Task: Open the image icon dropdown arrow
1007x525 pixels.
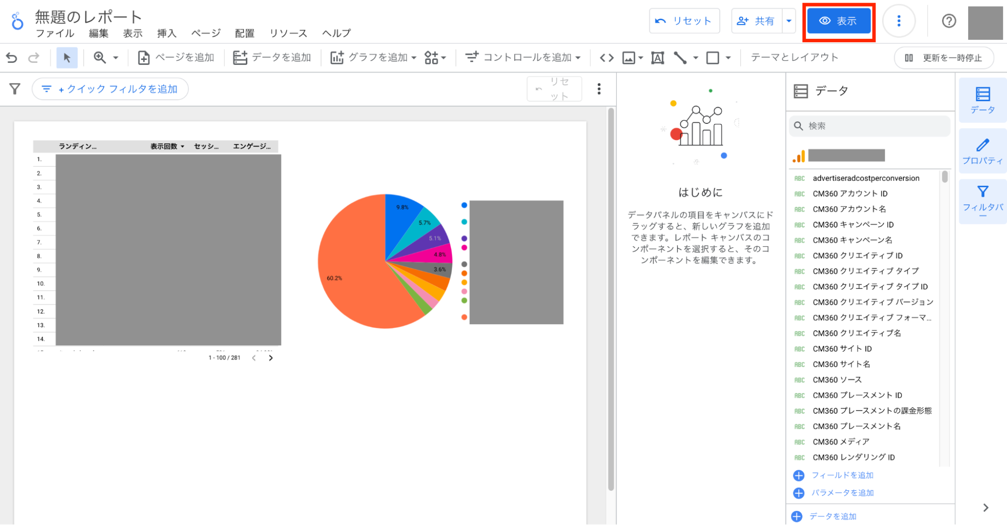Action: pos(641,58)
